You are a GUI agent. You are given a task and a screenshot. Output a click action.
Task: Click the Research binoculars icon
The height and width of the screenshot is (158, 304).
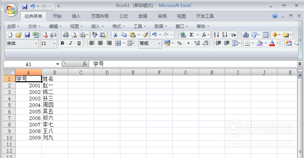tap(103, 35)
